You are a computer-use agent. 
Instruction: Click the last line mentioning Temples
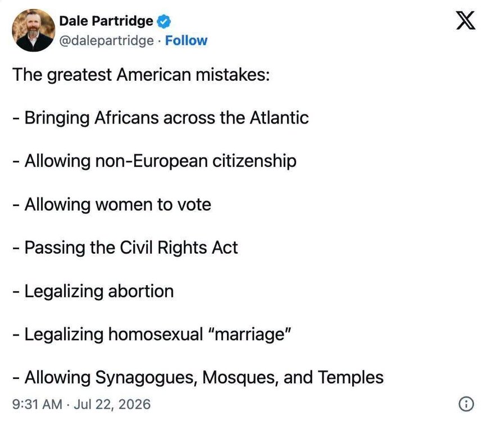[x=198, y=378]
